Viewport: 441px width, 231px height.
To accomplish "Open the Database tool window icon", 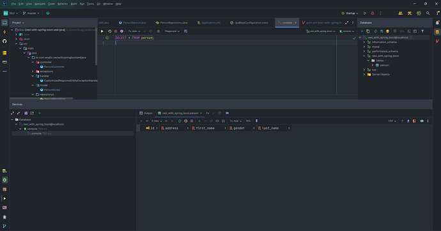I will 437,32.
